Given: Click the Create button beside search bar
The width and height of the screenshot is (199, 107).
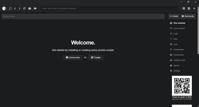Looking at the screenshot, I should click(174, 16).
